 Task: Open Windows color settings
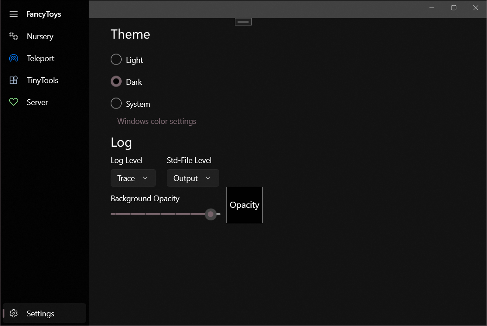pos(156,121)
